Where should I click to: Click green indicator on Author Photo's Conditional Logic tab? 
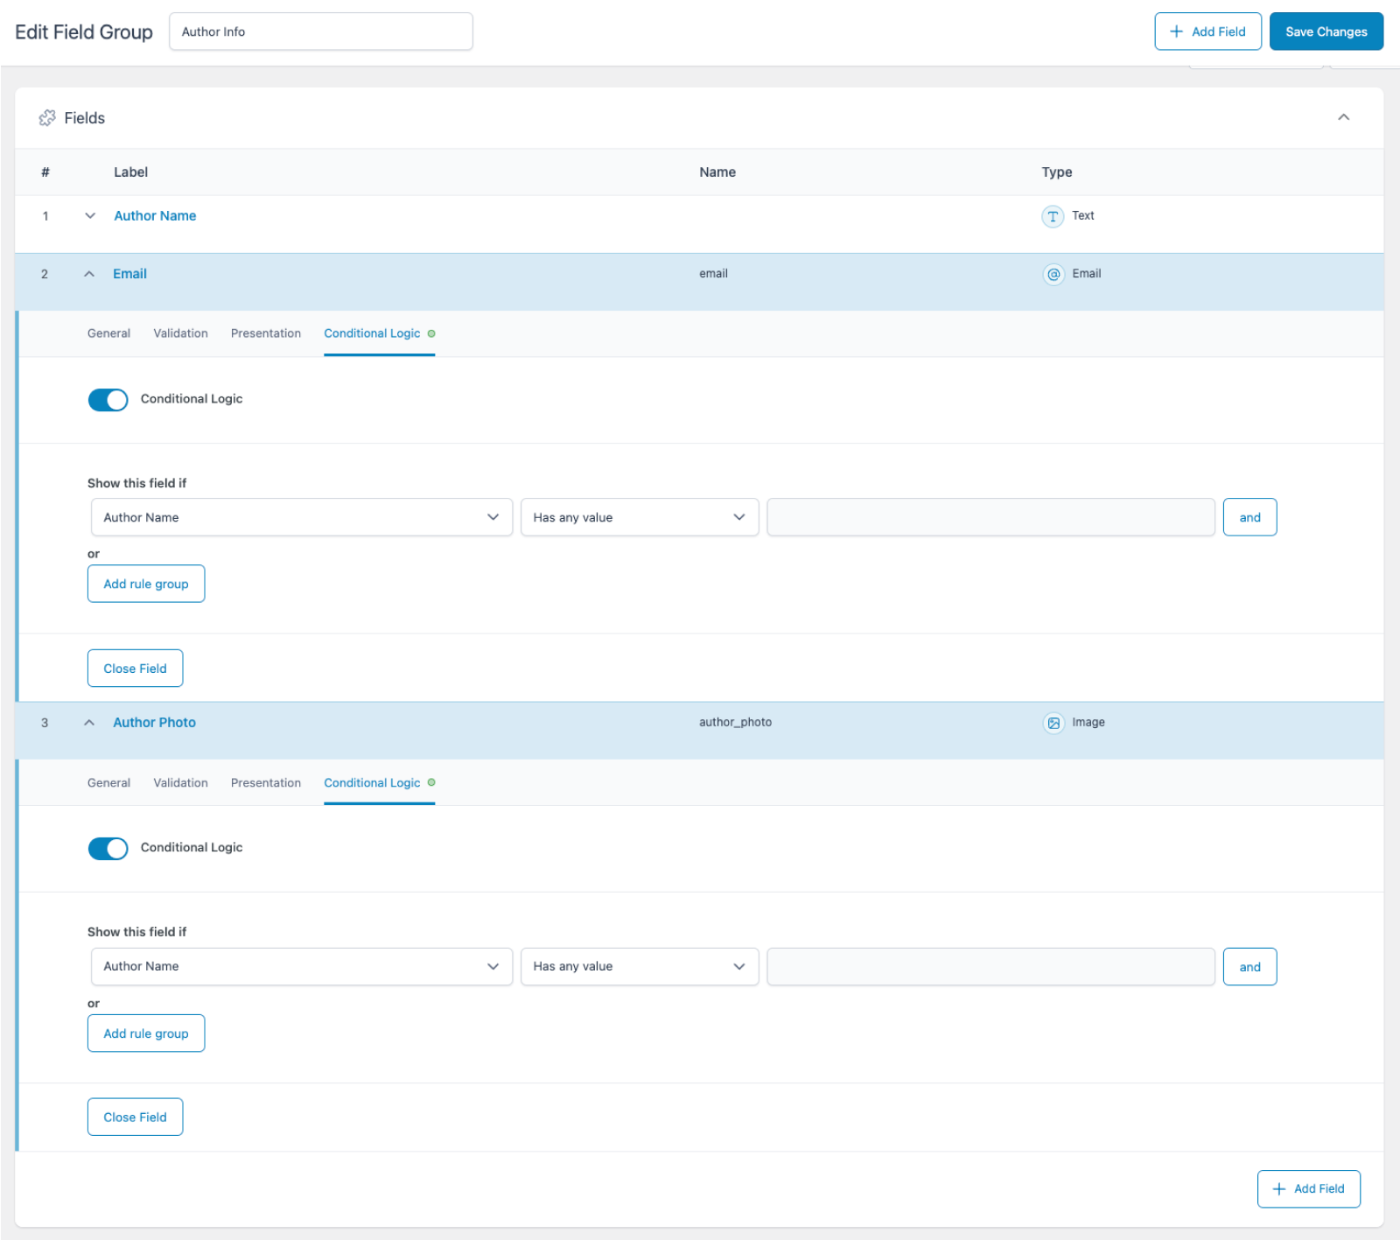pyautogui.click(x=432, y=782)
